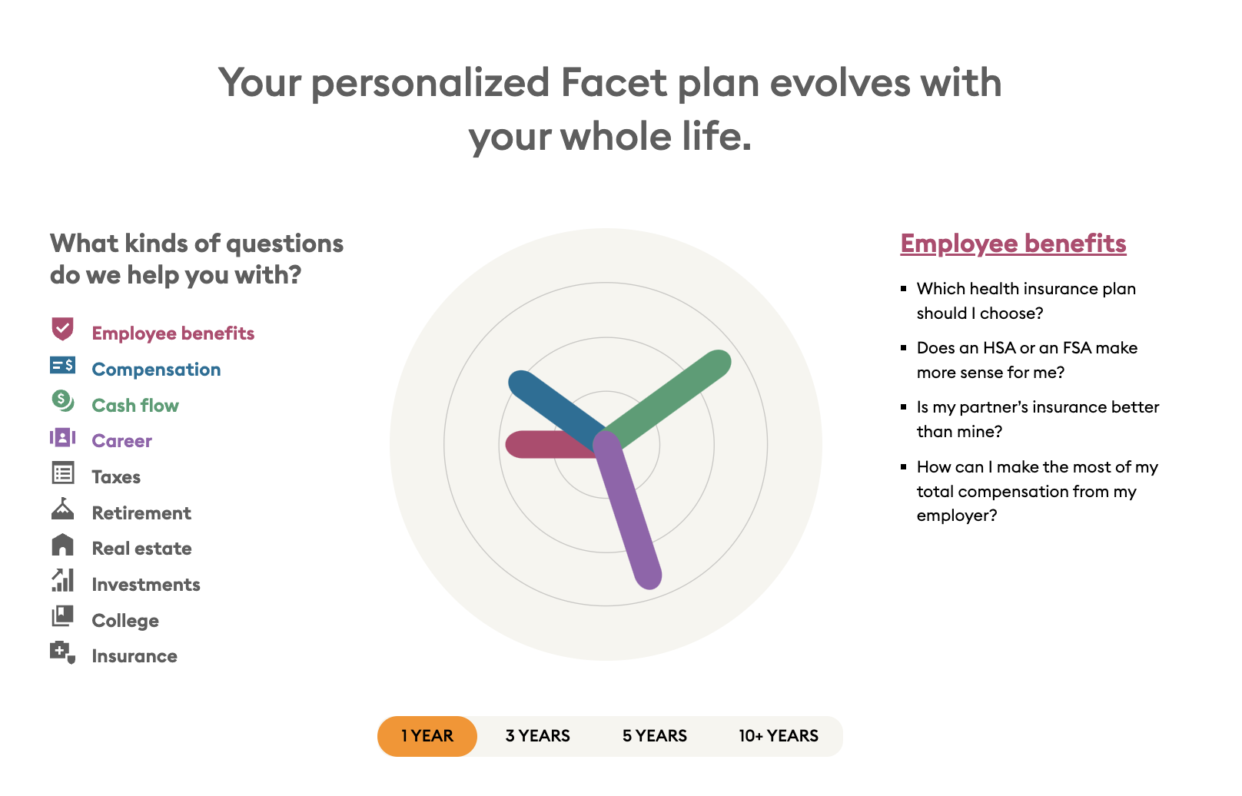
Task: Open the Employee benefits heading link
Action: [1013, 244]
